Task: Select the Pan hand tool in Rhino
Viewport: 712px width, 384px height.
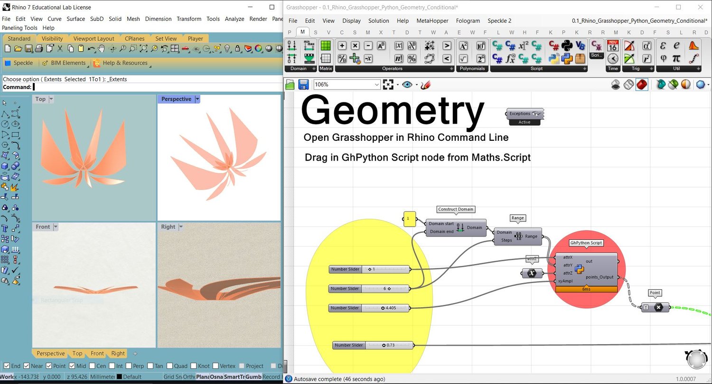Action: [x=101, y=48]
